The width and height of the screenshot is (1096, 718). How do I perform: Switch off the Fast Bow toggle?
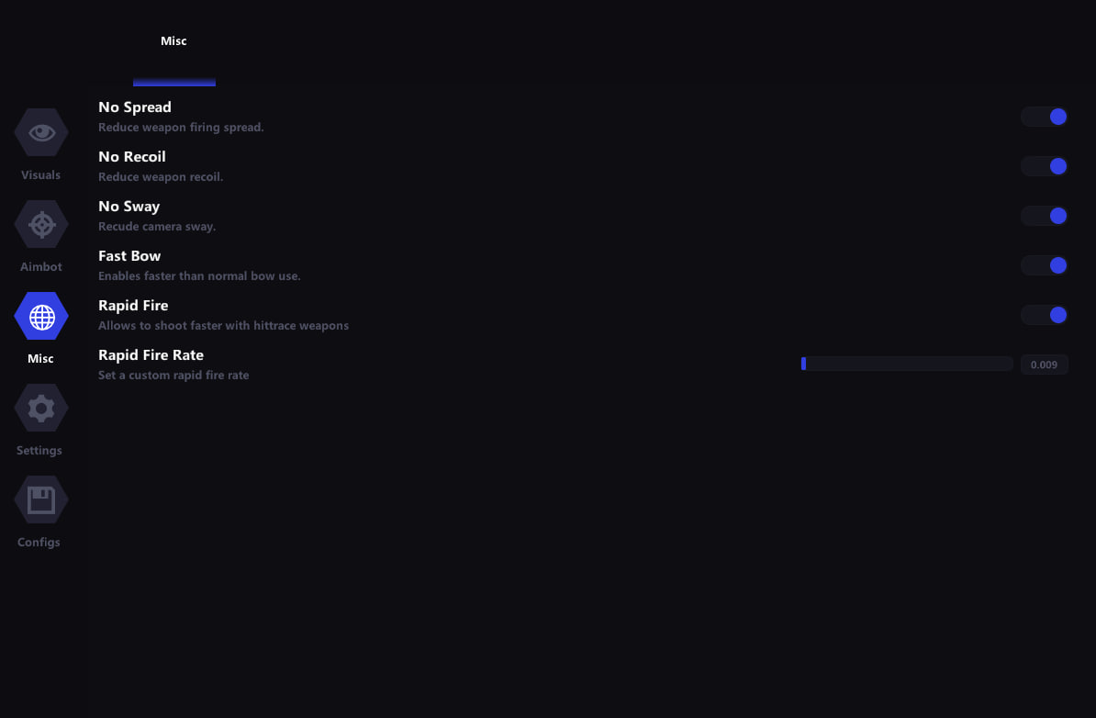(1045, 265)
